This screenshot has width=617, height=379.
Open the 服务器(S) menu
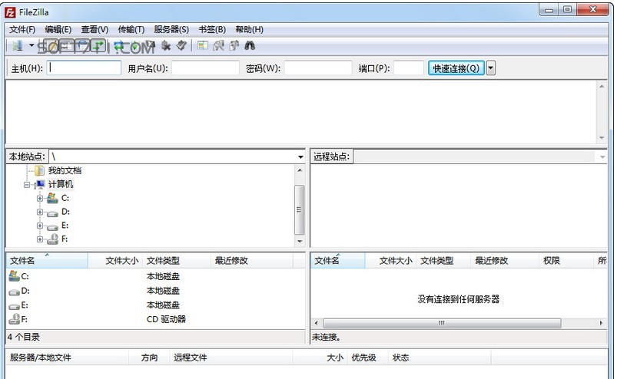pyautogui.click(x=171, y=29)
